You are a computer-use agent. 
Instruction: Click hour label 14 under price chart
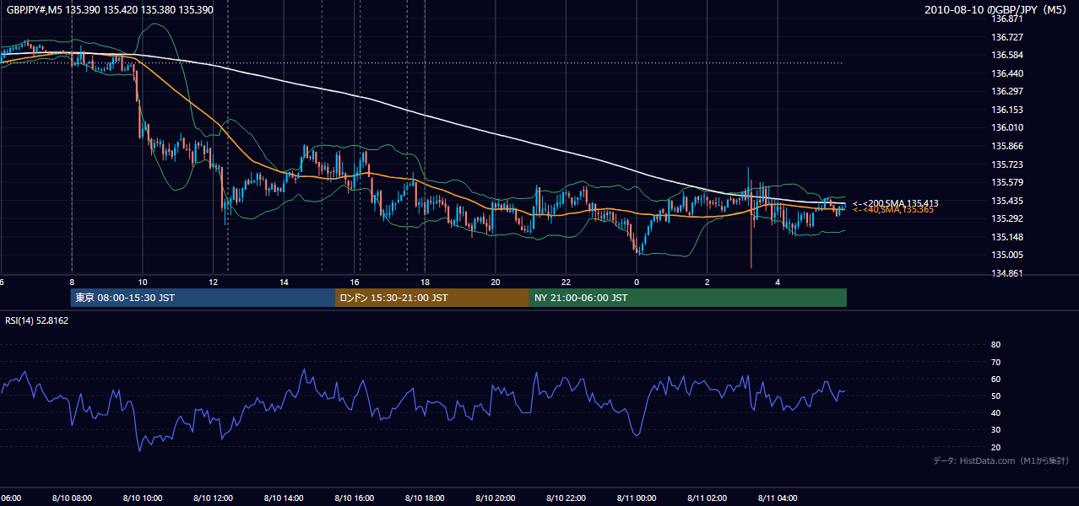(284, 282)
